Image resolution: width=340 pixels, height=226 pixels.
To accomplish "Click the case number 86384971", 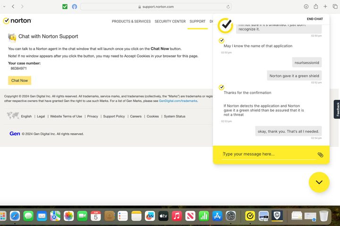I will (18, 68).
